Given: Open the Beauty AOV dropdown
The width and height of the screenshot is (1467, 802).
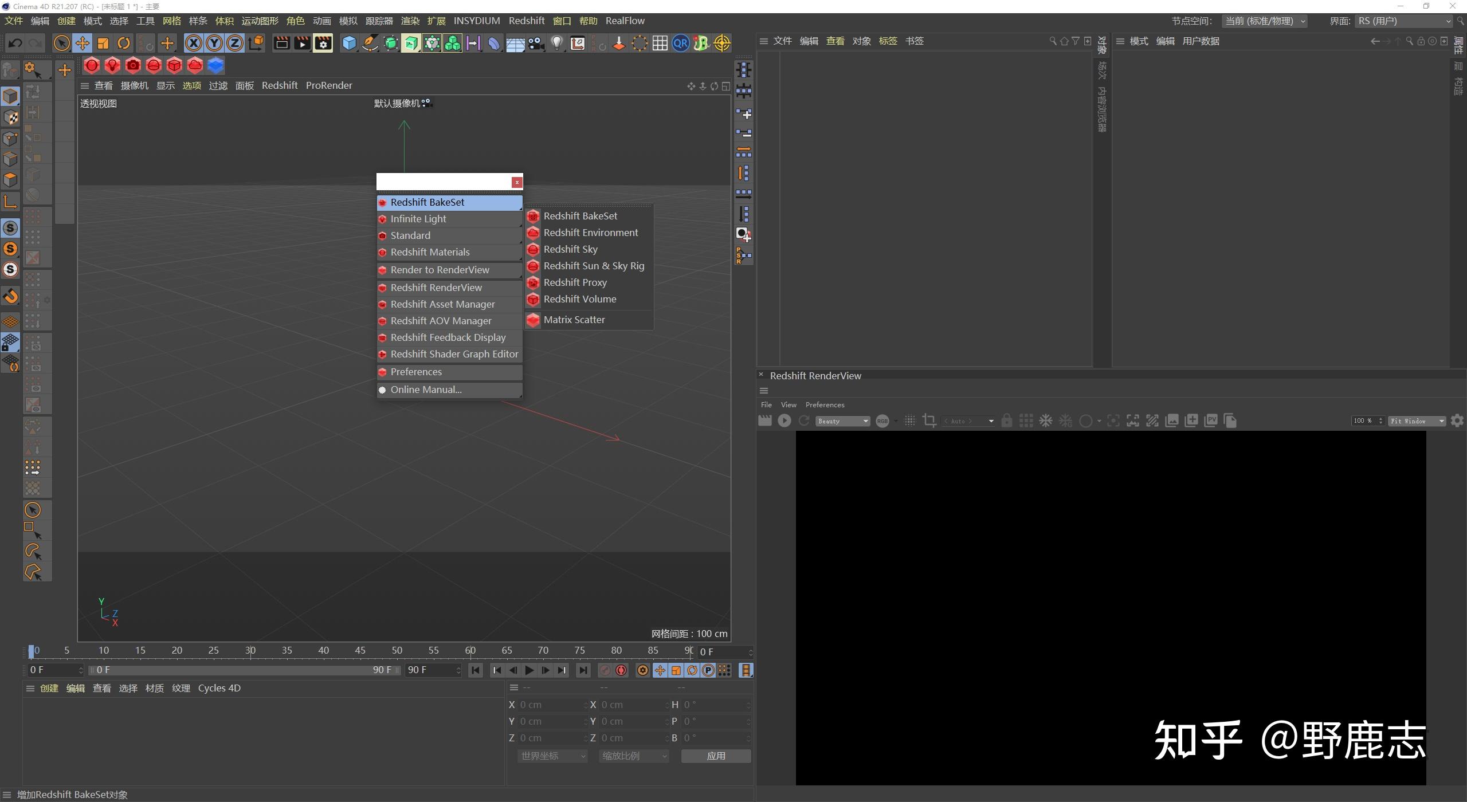Looking at the screenshot, I should coord(842,421).
